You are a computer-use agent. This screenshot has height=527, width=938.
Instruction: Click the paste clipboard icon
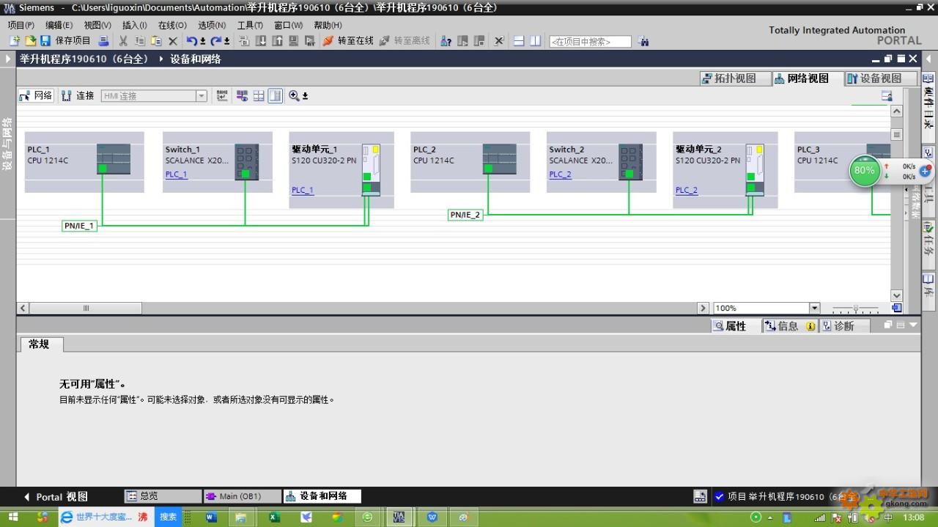click(x=156, y=41)
